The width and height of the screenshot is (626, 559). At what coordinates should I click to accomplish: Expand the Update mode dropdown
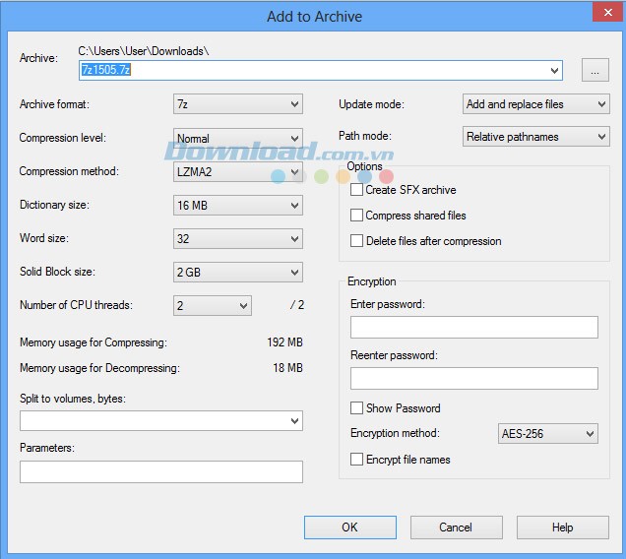(535, 104)
